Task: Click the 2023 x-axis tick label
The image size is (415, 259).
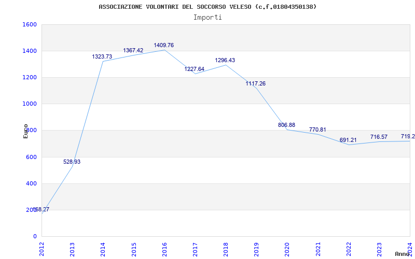Action: coord(380,249)
